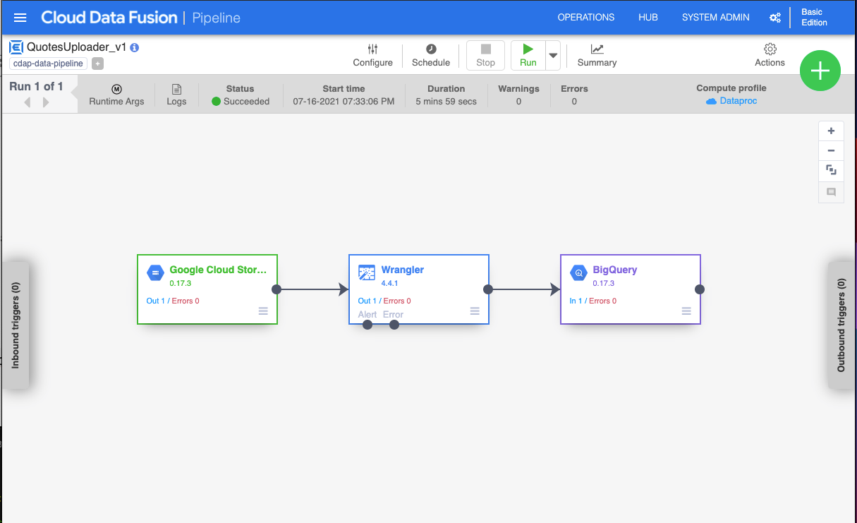857x523 pixels.
Task: Click the duration '5 mins 59 secs'
Action: (x=446, y=102)
